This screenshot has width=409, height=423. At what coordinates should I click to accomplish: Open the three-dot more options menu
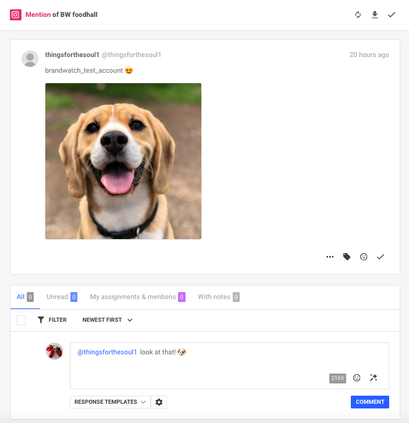tap(330, 257)
